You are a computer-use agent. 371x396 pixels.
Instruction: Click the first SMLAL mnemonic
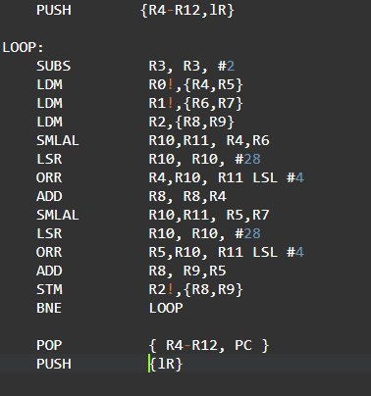point(58,141)
